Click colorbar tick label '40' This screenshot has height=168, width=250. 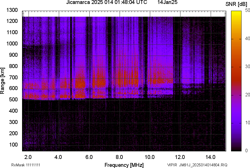[x=247, y=38]
